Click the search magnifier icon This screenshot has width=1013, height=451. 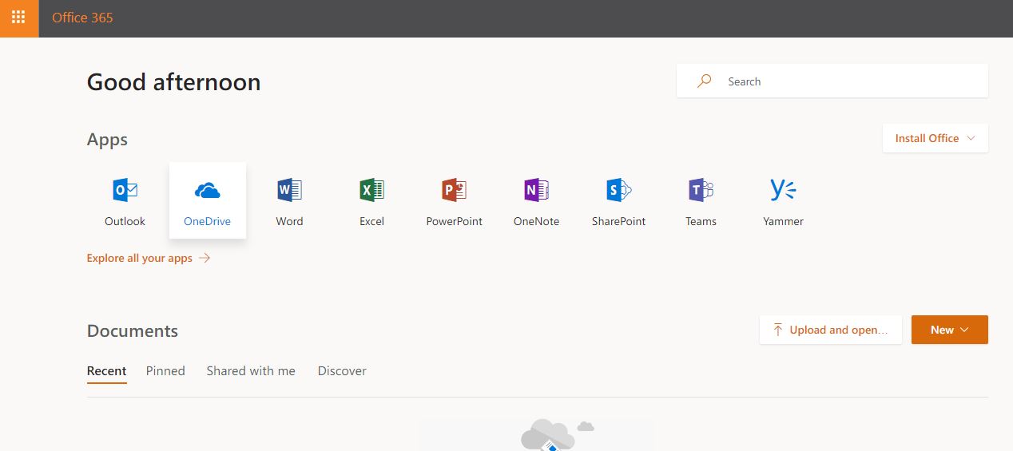[704, 81]
